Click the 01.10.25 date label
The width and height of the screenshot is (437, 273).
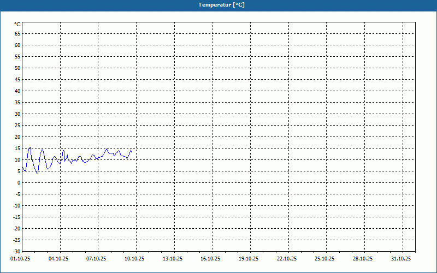[20, 259]
